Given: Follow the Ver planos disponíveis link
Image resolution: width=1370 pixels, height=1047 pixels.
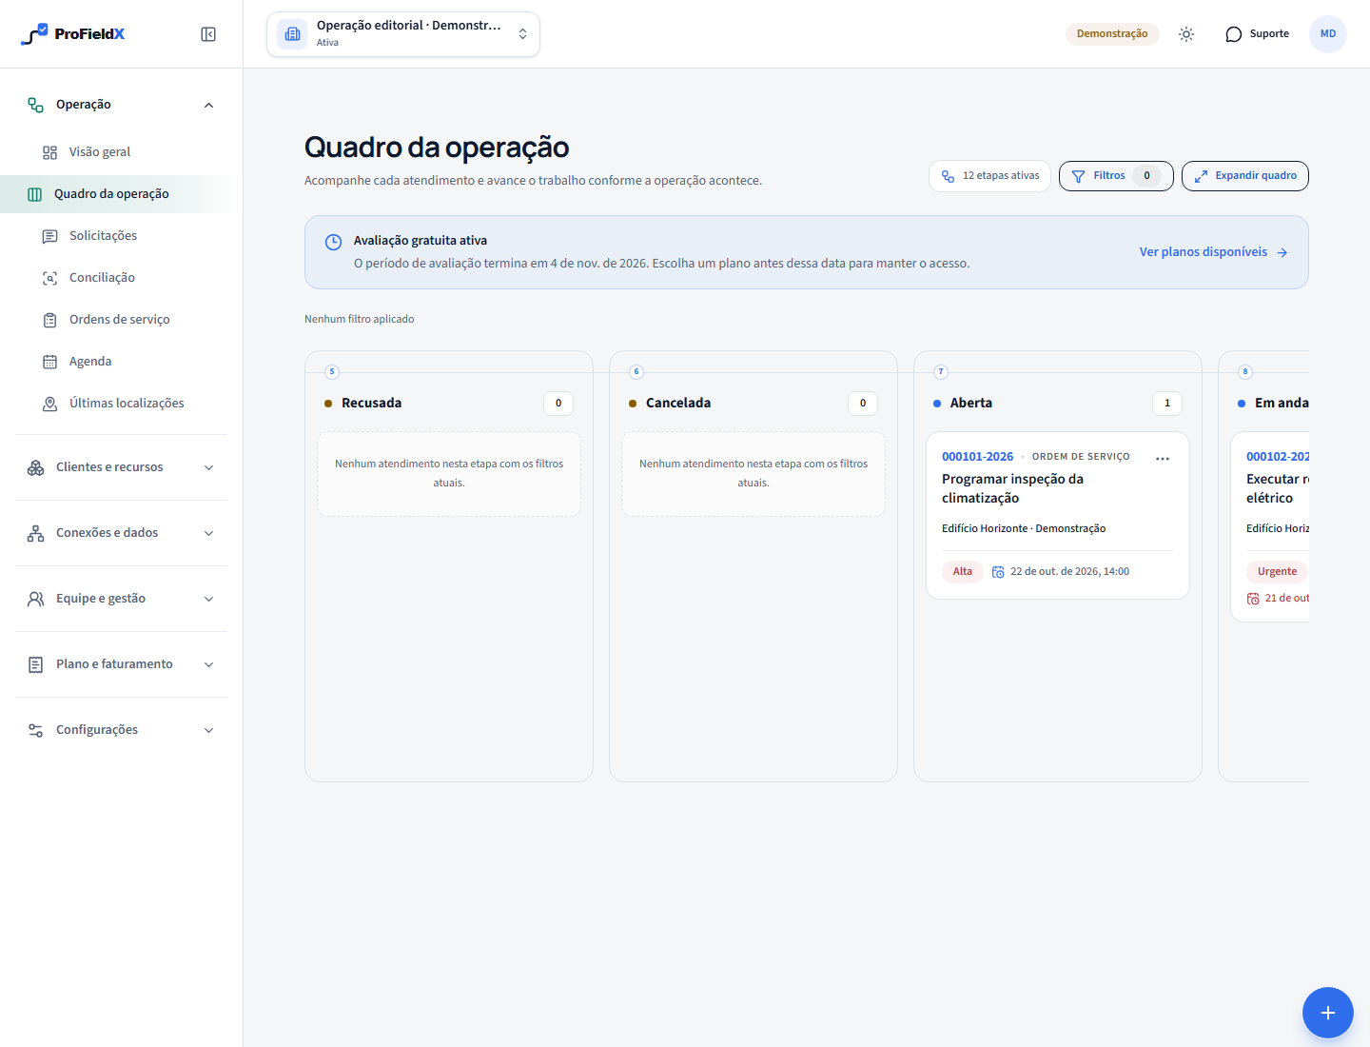Looking at the screenshot, I should tap(1213, 252).
